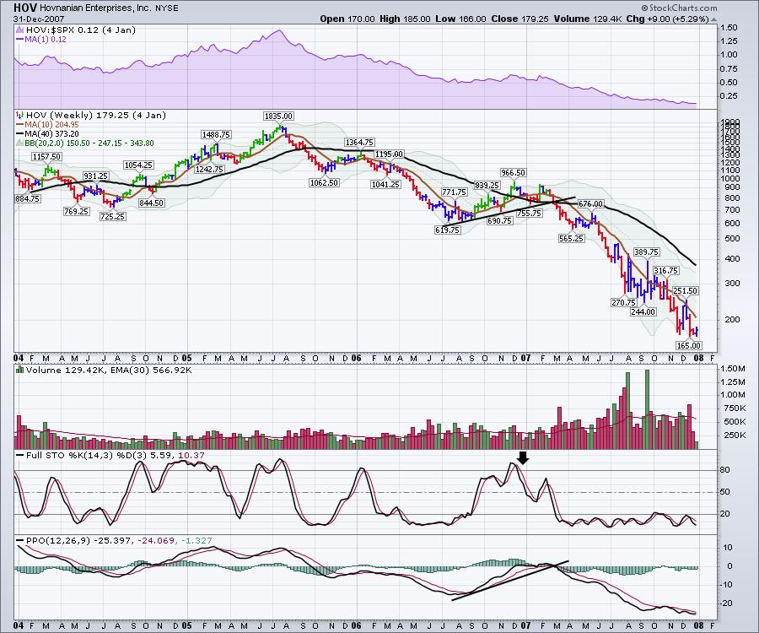Viewport: 759px width, 633px height.
Task: Click the Volume legend bar icon
Action: coord(20,371)
